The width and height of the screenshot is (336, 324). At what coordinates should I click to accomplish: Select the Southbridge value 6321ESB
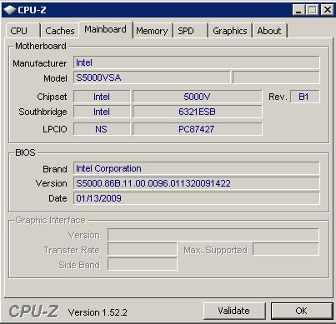point(197,112)
